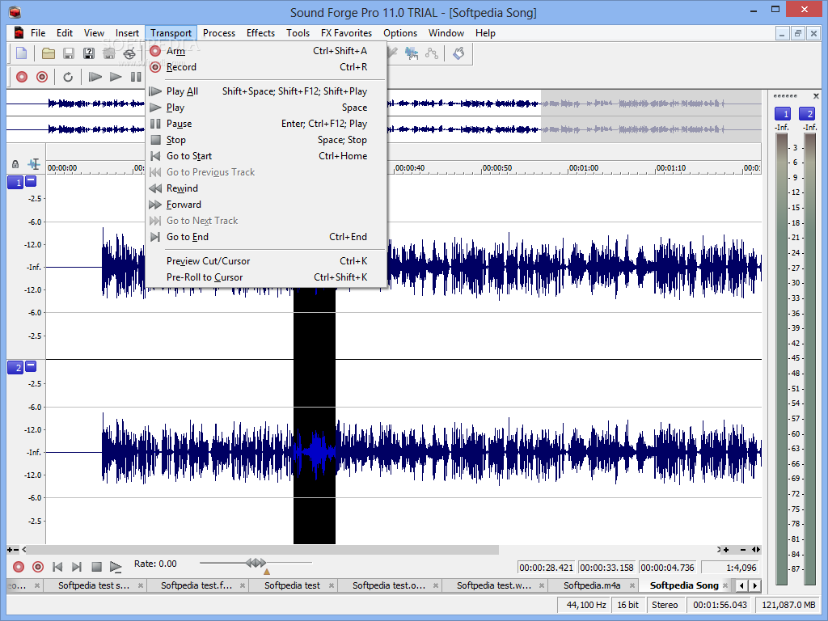Screen dimensions: 828x621
Task: Click the Arm button in the transport toolbar
Action: 22,77
